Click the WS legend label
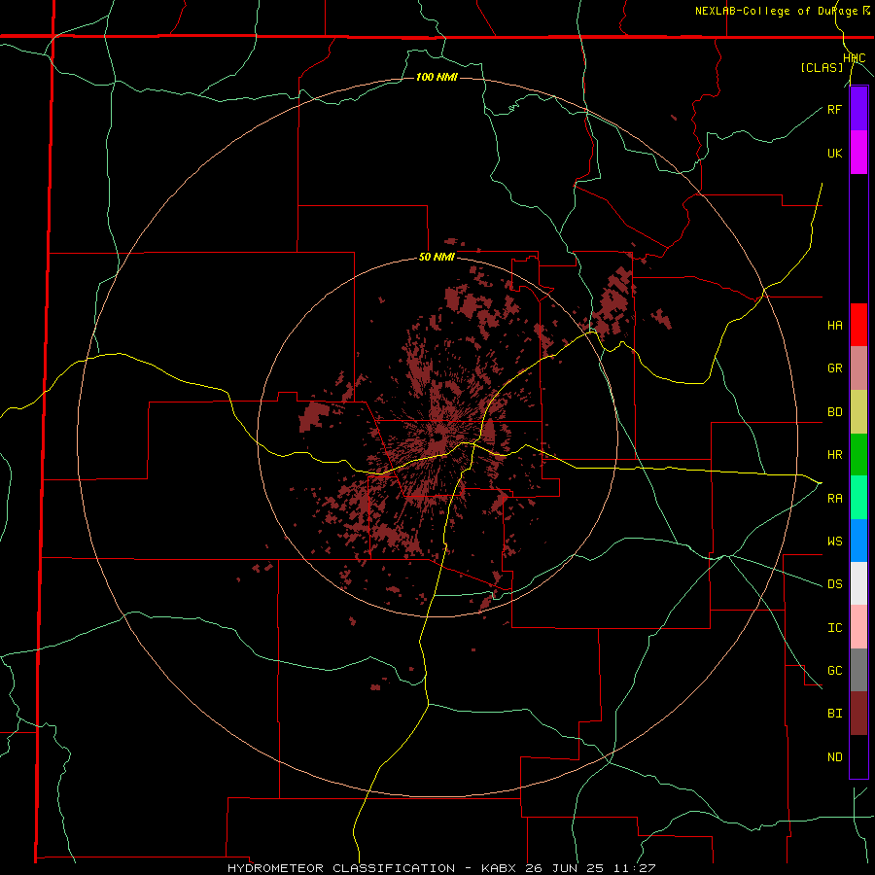The height and width of the screenshot is (875, 875). tap(834, 542)
